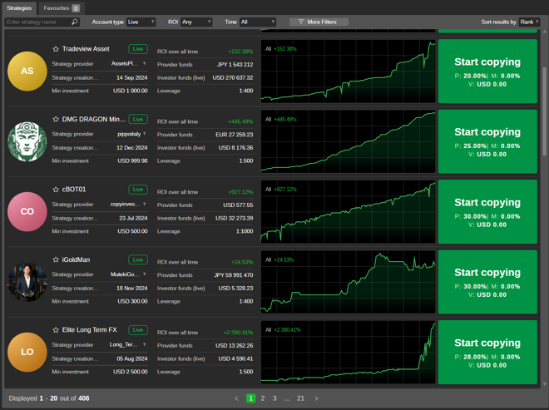Screen dimensions: 549x410
Task: Switch to the Strategies tab
Action: 19,7
